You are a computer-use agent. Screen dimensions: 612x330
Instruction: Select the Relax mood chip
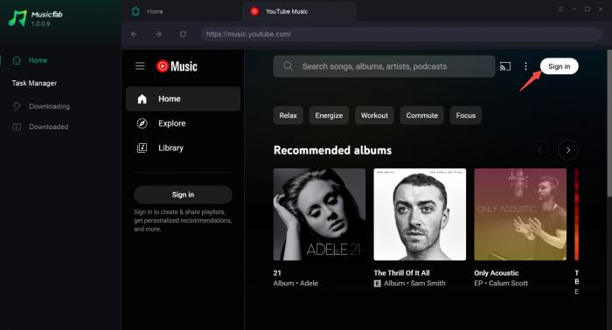point(288,115)
